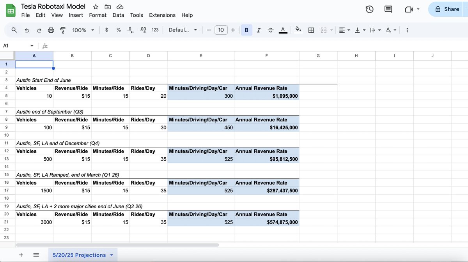468x262 pixels.
Task: Print the spreadsheet
Action: (51, 30)
